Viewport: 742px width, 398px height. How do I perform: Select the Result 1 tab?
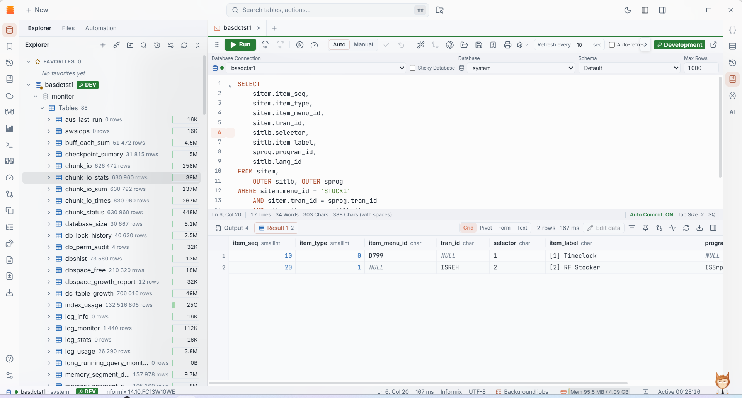pos(276,228)
